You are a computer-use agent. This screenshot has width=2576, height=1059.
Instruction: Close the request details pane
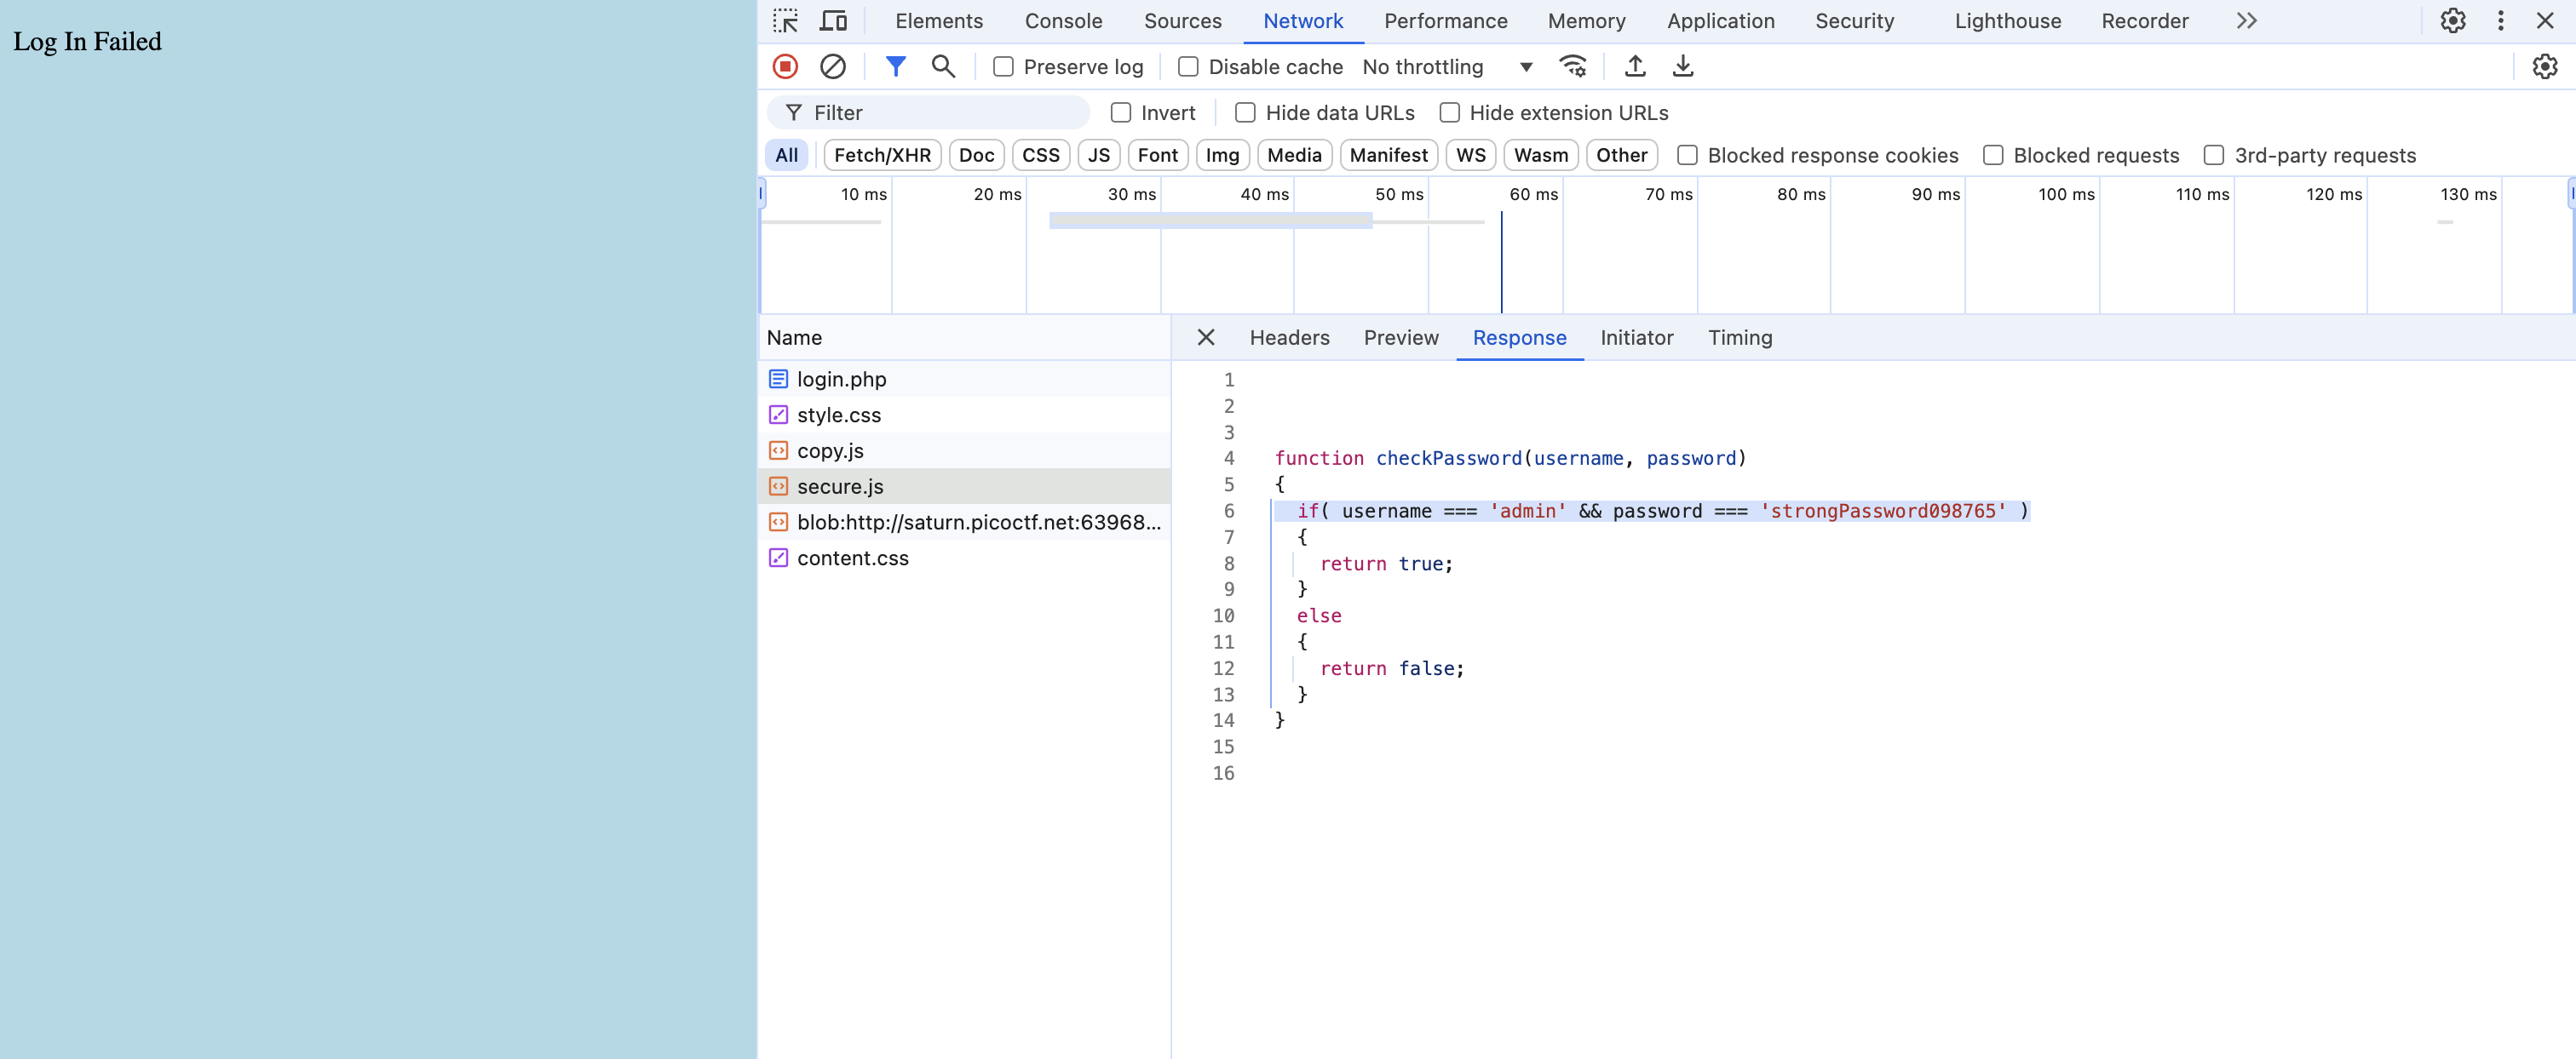click(1206, 338)
